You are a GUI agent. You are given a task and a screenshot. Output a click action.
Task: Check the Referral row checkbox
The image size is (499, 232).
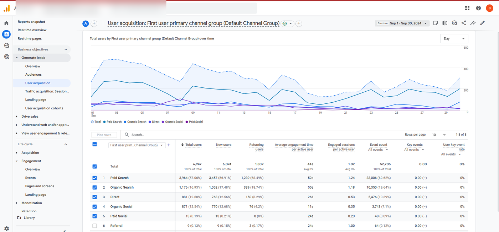(94, 226)
